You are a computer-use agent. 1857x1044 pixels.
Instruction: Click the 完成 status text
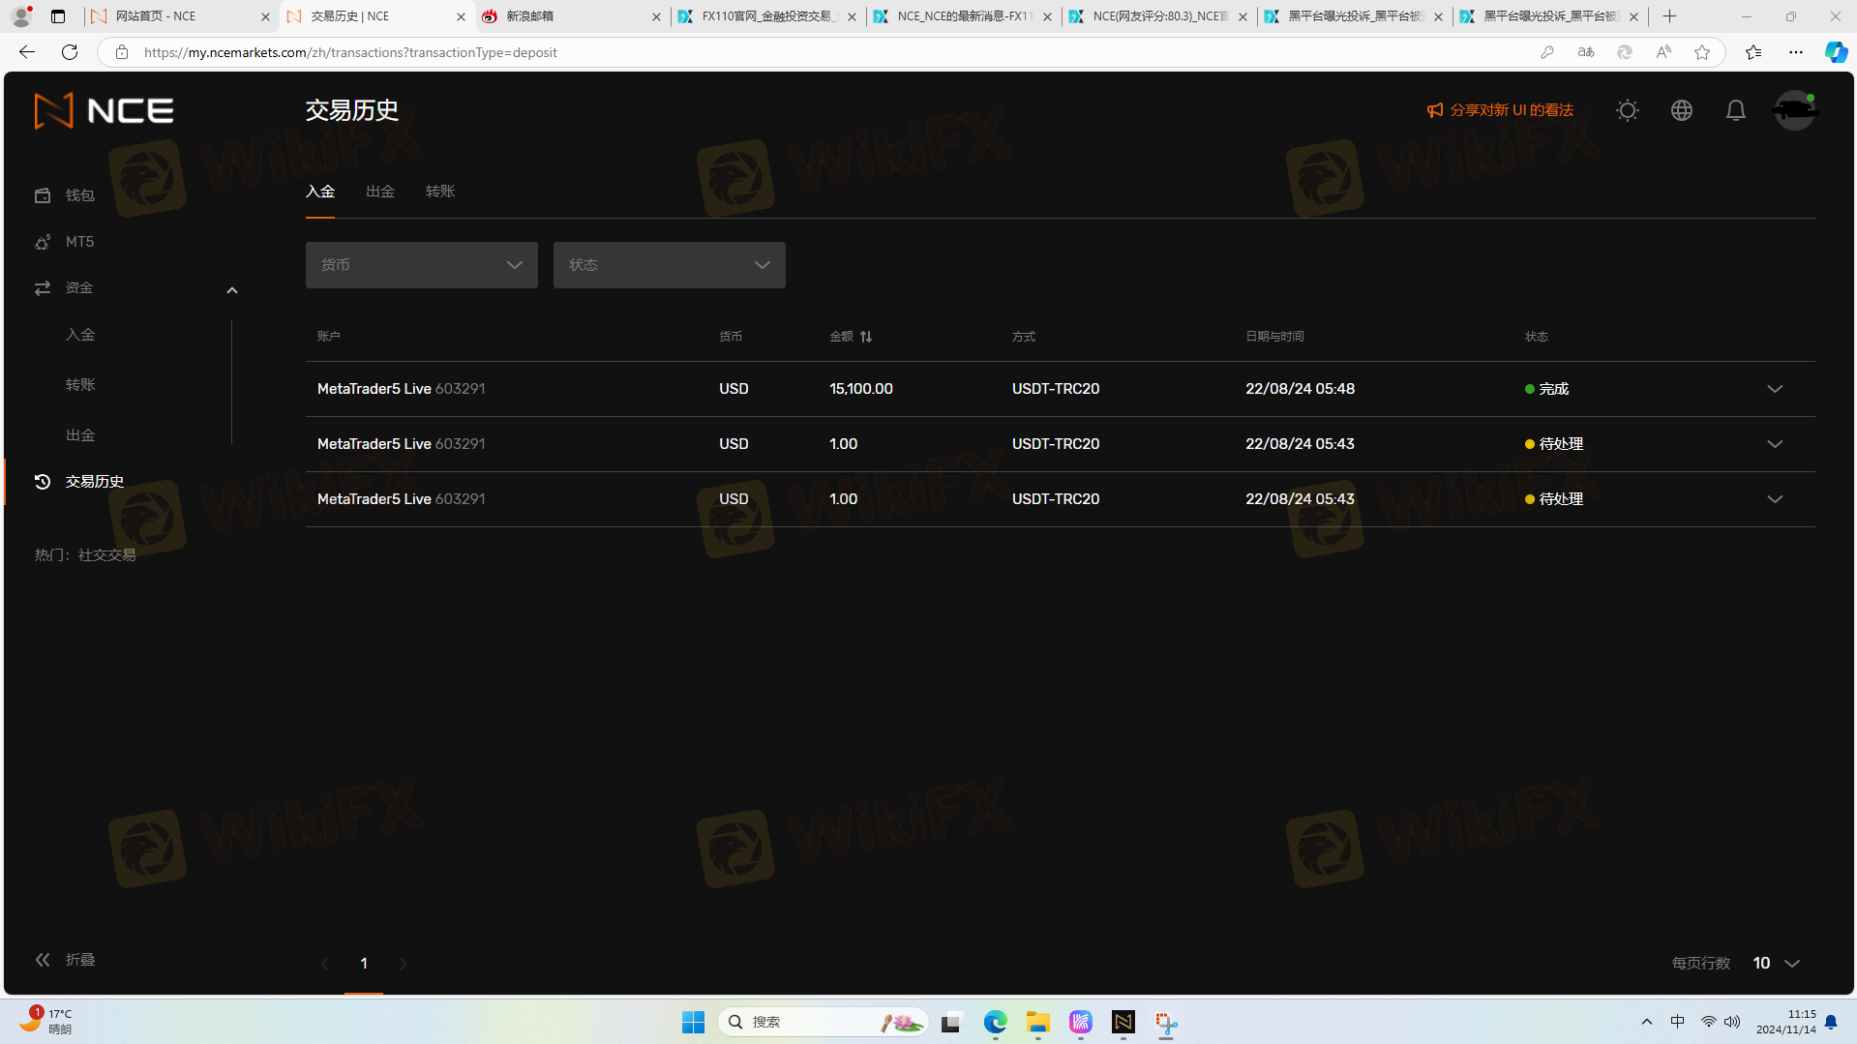click(1554, 389)
